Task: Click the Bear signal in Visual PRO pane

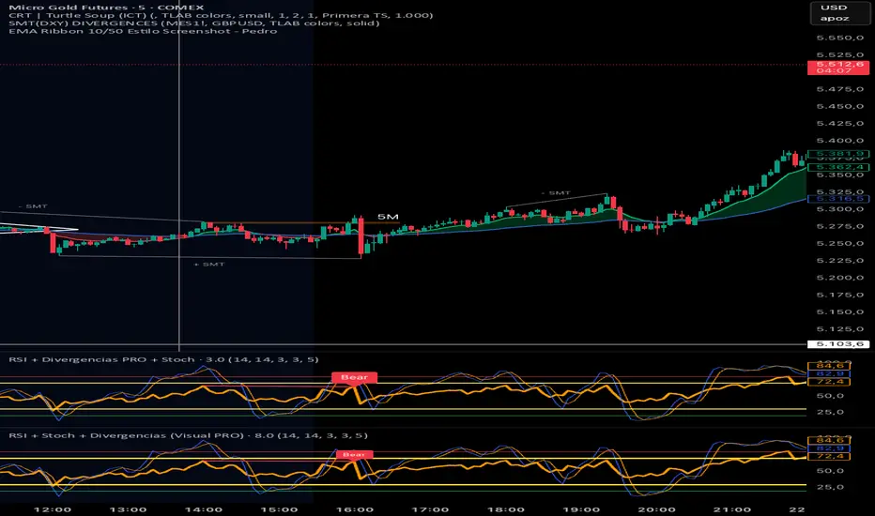Action: (354, 455)
